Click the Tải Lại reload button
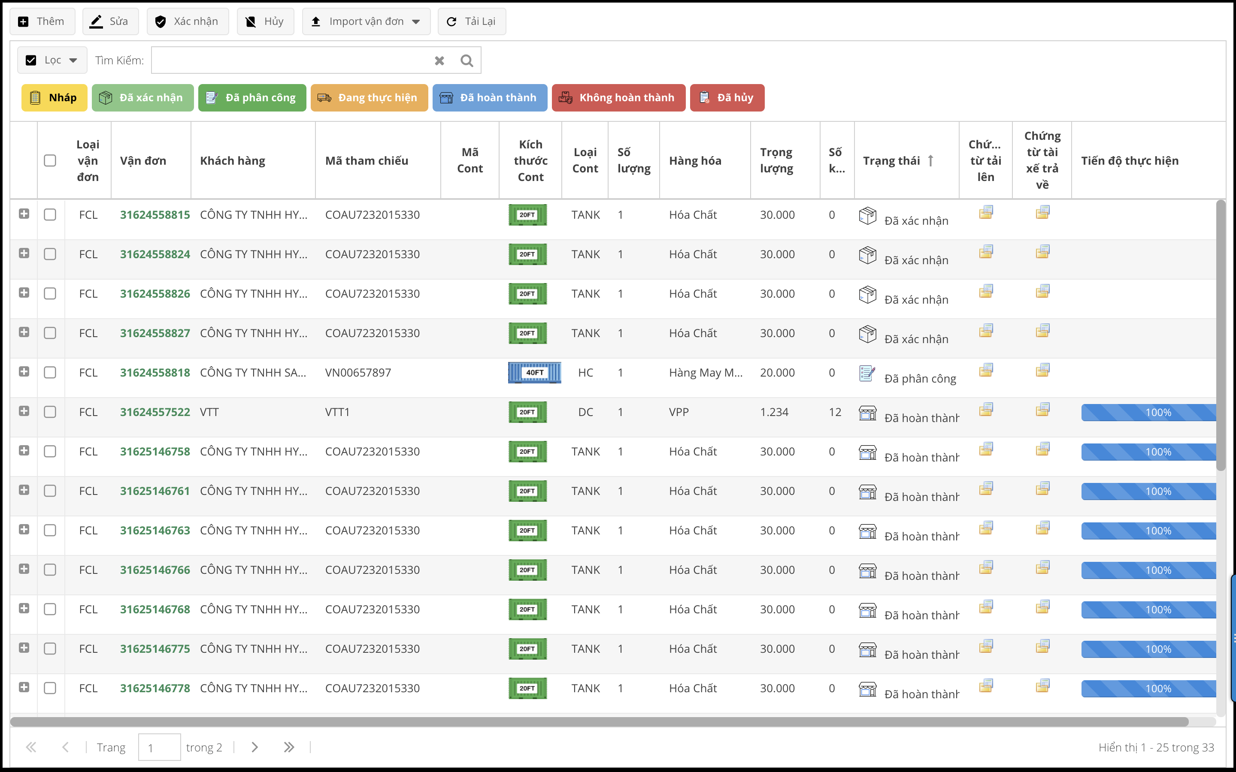The height and width of the screenshot is (772, 1236). (x=471, y=21)
